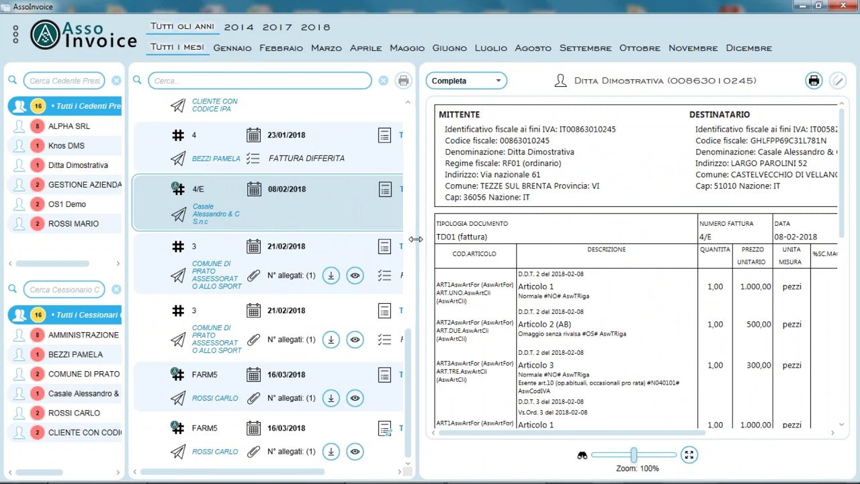The height and width of the screenshot is (484, 860).
Task: Click the binoculars icon under the invoice preview
Action: [583, 454]
